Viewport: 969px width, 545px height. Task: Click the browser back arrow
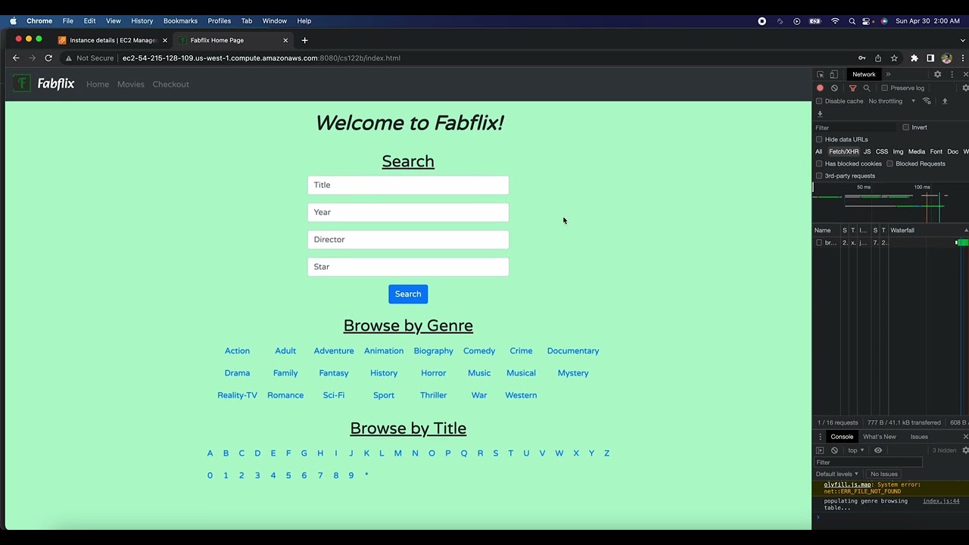point(16,58)
